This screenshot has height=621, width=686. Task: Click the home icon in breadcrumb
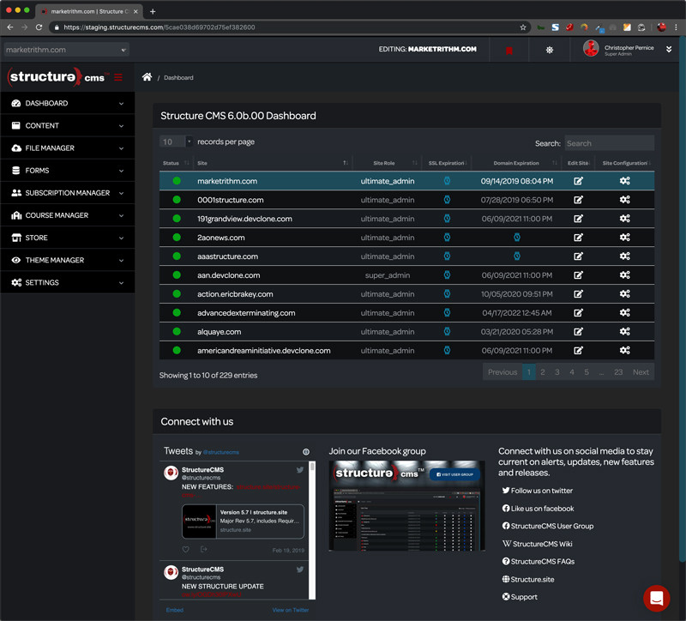147,77
